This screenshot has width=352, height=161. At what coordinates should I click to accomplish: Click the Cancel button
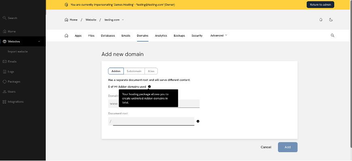pyautogui.click(x=266, y=147)
